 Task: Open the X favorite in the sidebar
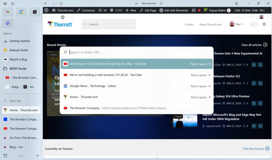coord(35,12)
